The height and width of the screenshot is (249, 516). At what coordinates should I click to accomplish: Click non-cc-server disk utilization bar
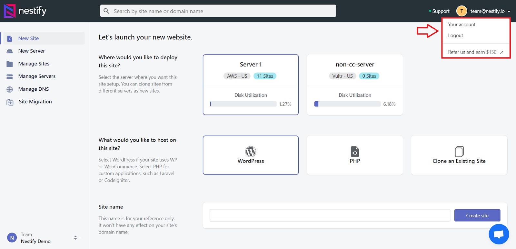(x=347, y=104)
